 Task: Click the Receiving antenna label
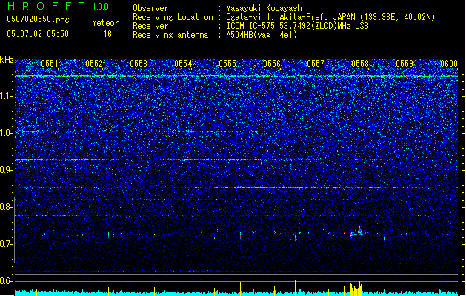tap(170, 35)
